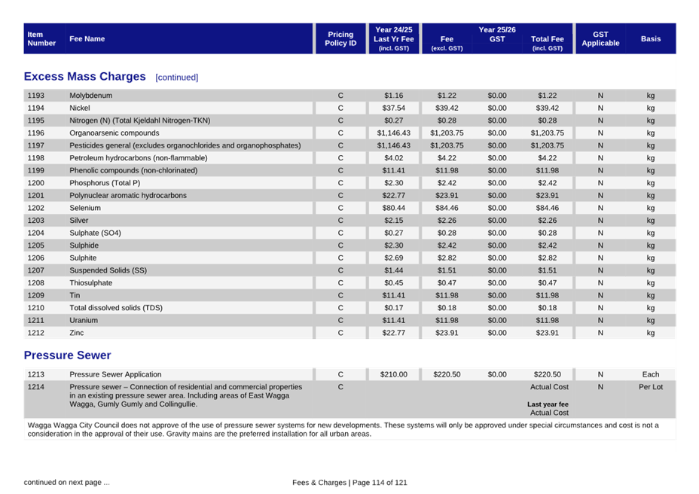Select 'Phenolic compounds (non-chlorinated)'
699x494 pixels.
point(133,170)
